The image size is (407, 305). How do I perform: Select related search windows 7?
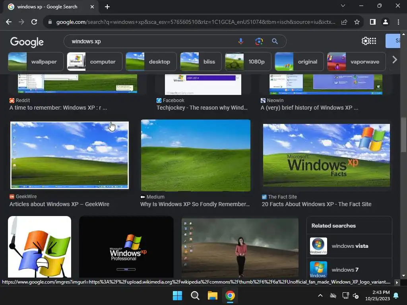point(349,268)
